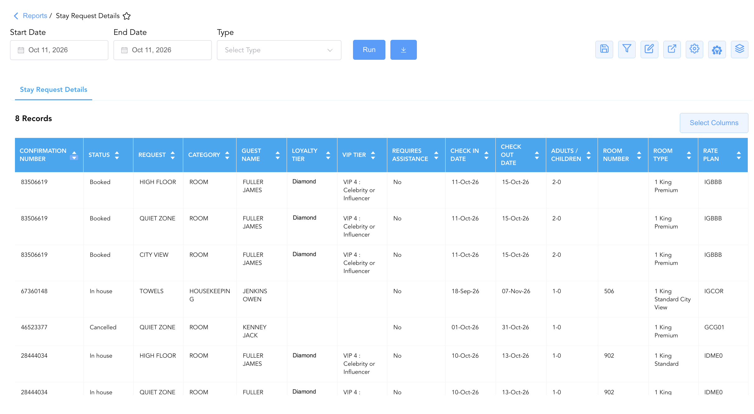
Task: Open the external link export icon
Action: (672, 49)
